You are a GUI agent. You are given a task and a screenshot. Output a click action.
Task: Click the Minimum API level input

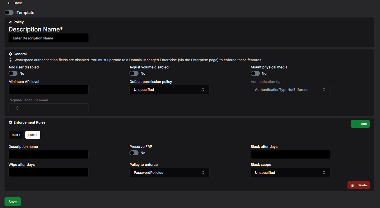coord(48,89)
